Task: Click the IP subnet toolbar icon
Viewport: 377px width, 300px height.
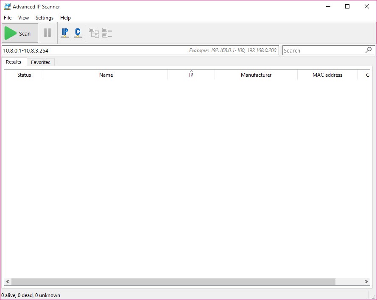Action: [x=65, y=33]
